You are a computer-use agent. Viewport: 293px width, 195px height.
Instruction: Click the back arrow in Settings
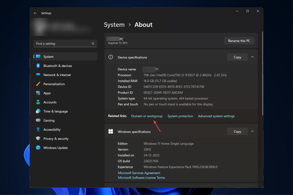[35, 13]
